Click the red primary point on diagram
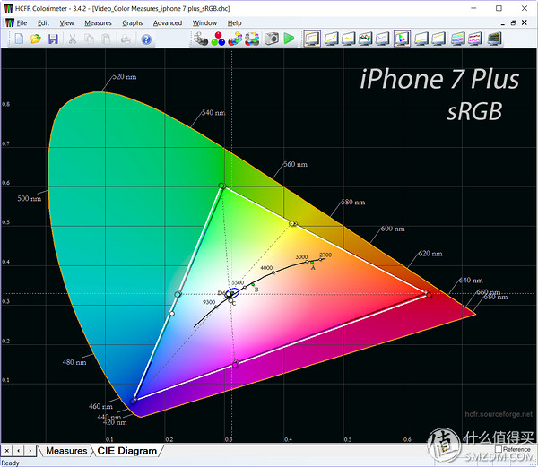 pos(429,294)
